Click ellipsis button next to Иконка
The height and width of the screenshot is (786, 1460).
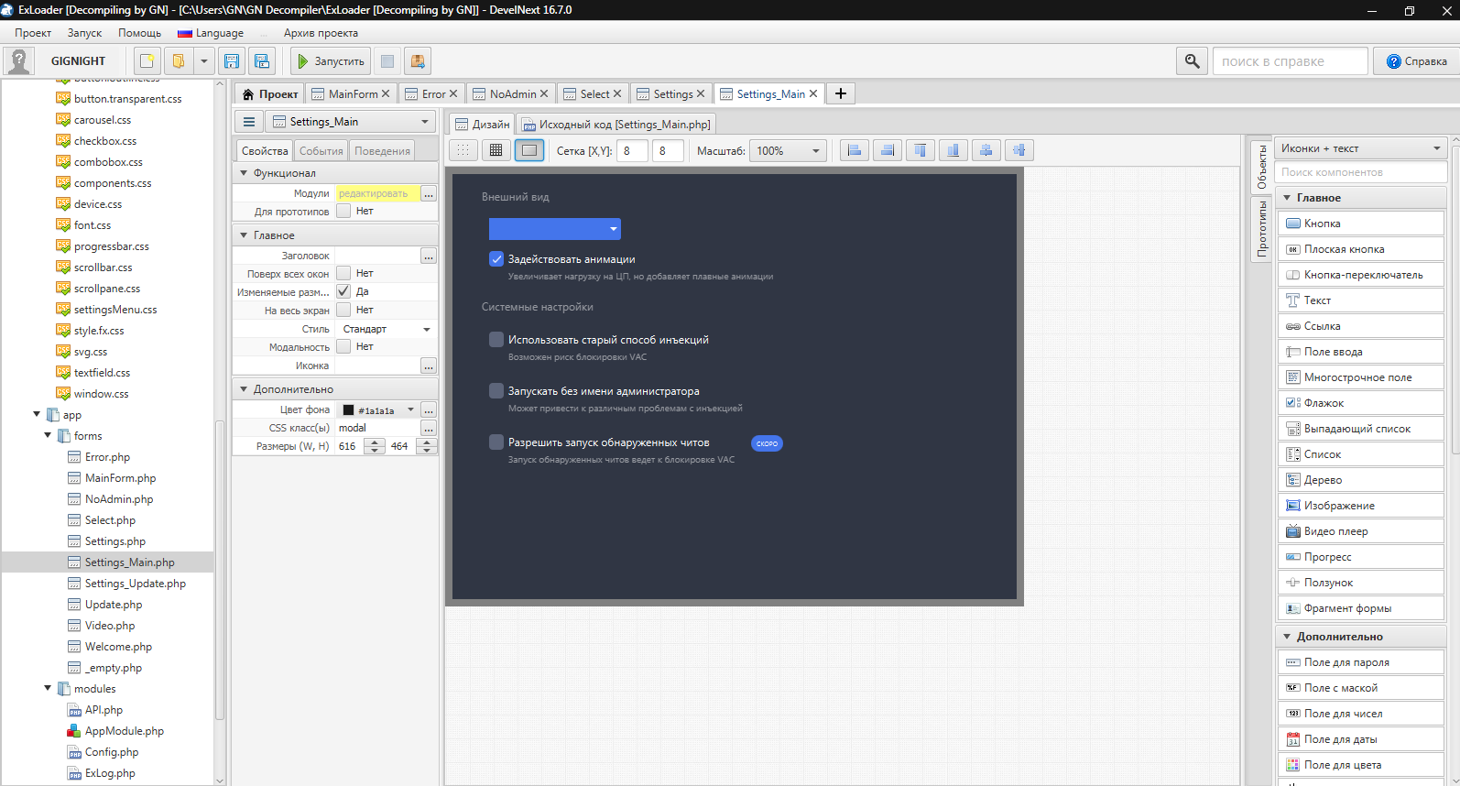click(x=429, y=366)
